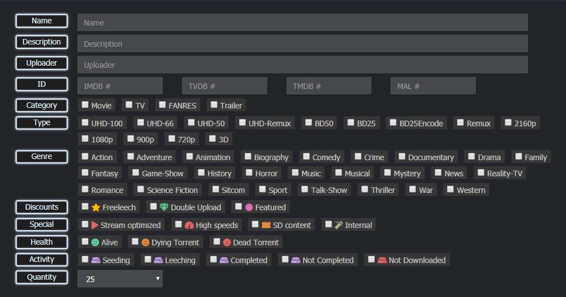Click the Genre label button
The width and height of the screenshot is (566, 297).
point(42,156)
